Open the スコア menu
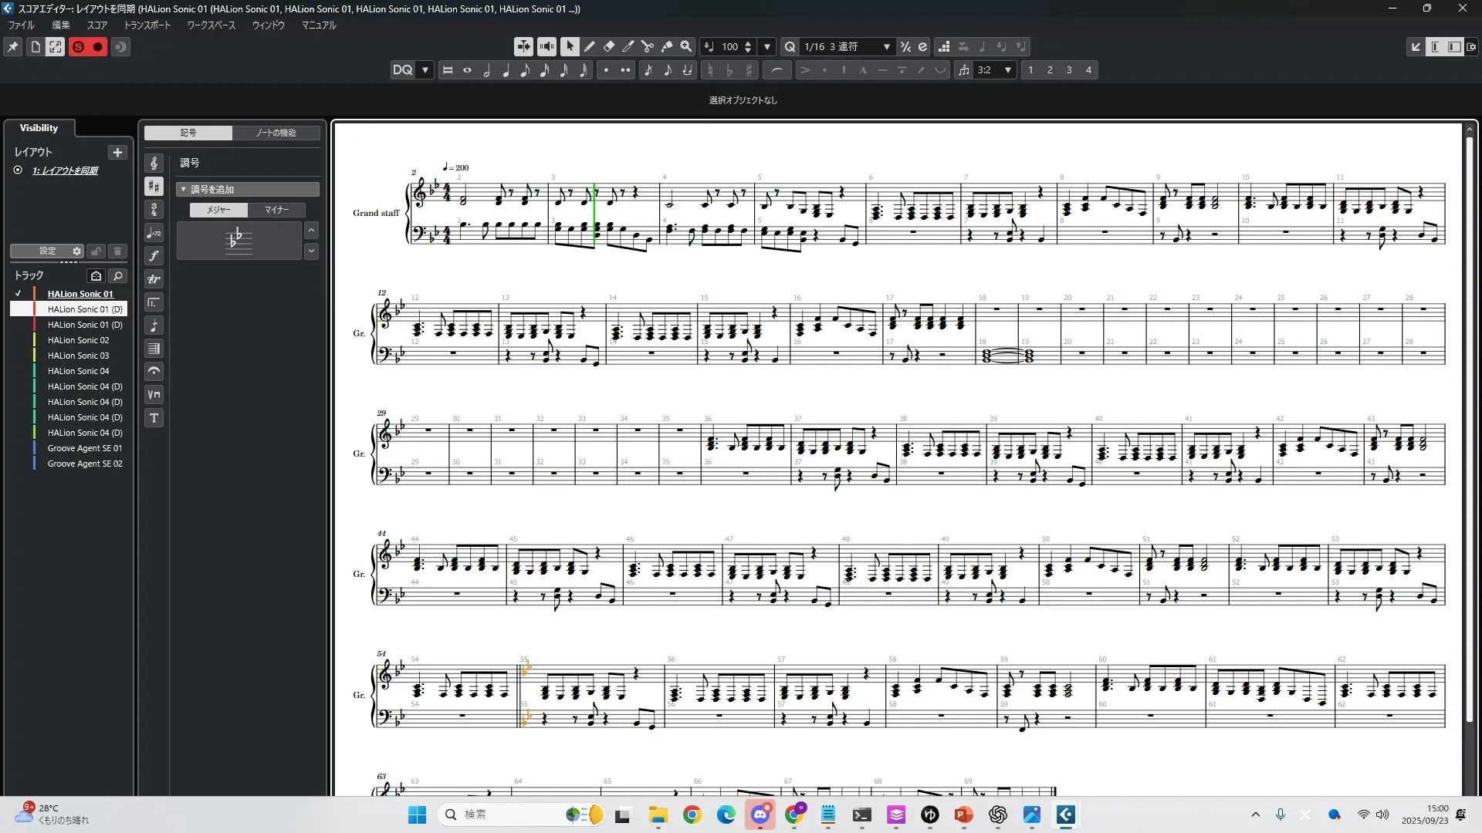Screen dimensions: 1482x833 [97, 25]
